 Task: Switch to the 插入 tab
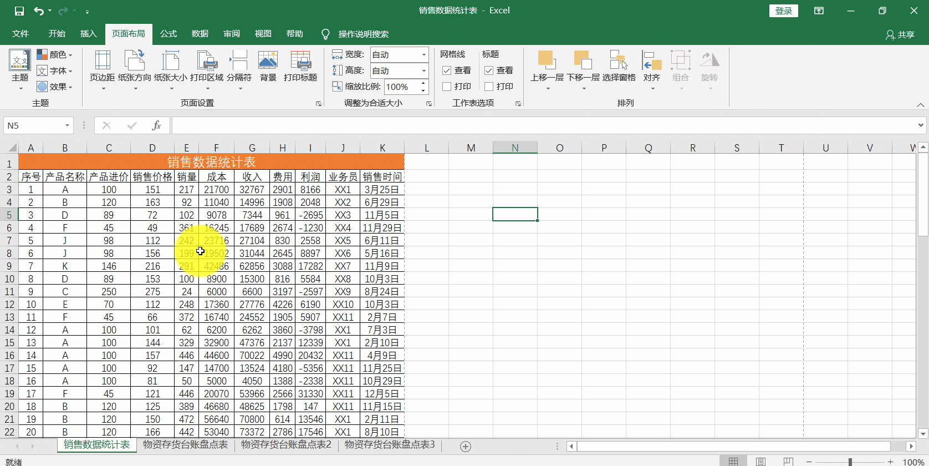click(89, 34)
